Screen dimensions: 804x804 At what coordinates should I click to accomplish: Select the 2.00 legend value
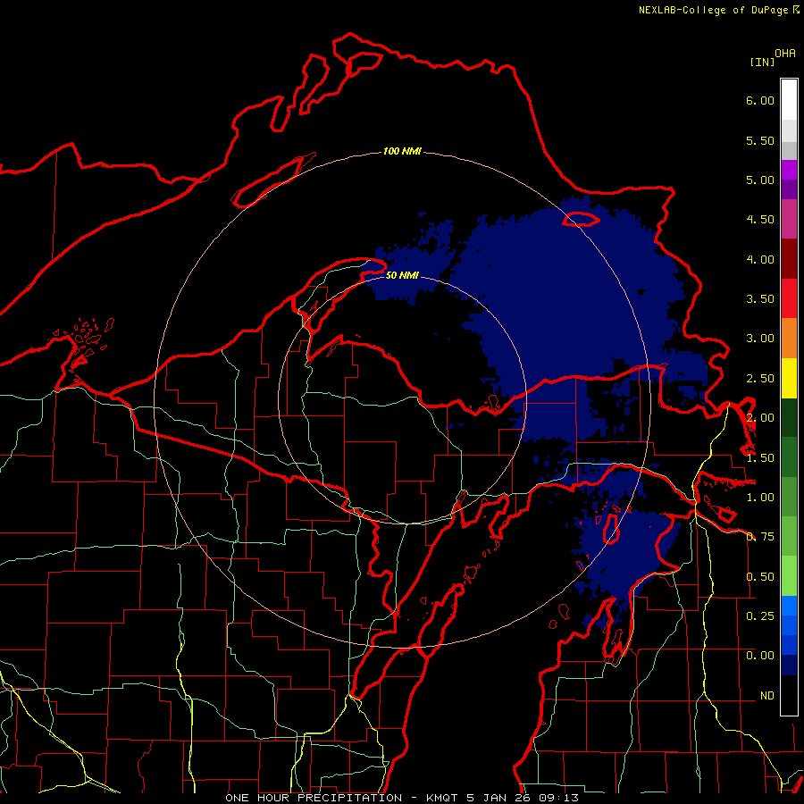[x=760, y=418]
